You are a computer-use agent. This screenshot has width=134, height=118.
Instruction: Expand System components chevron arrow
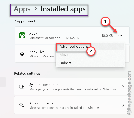coord(123,87)
